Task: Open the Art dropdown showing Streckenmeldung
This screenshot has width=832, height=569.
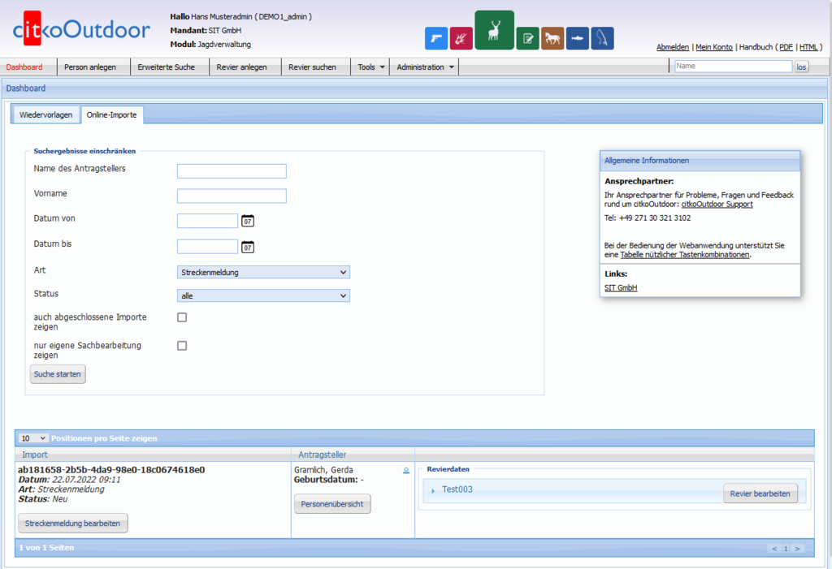Action: 263,272
